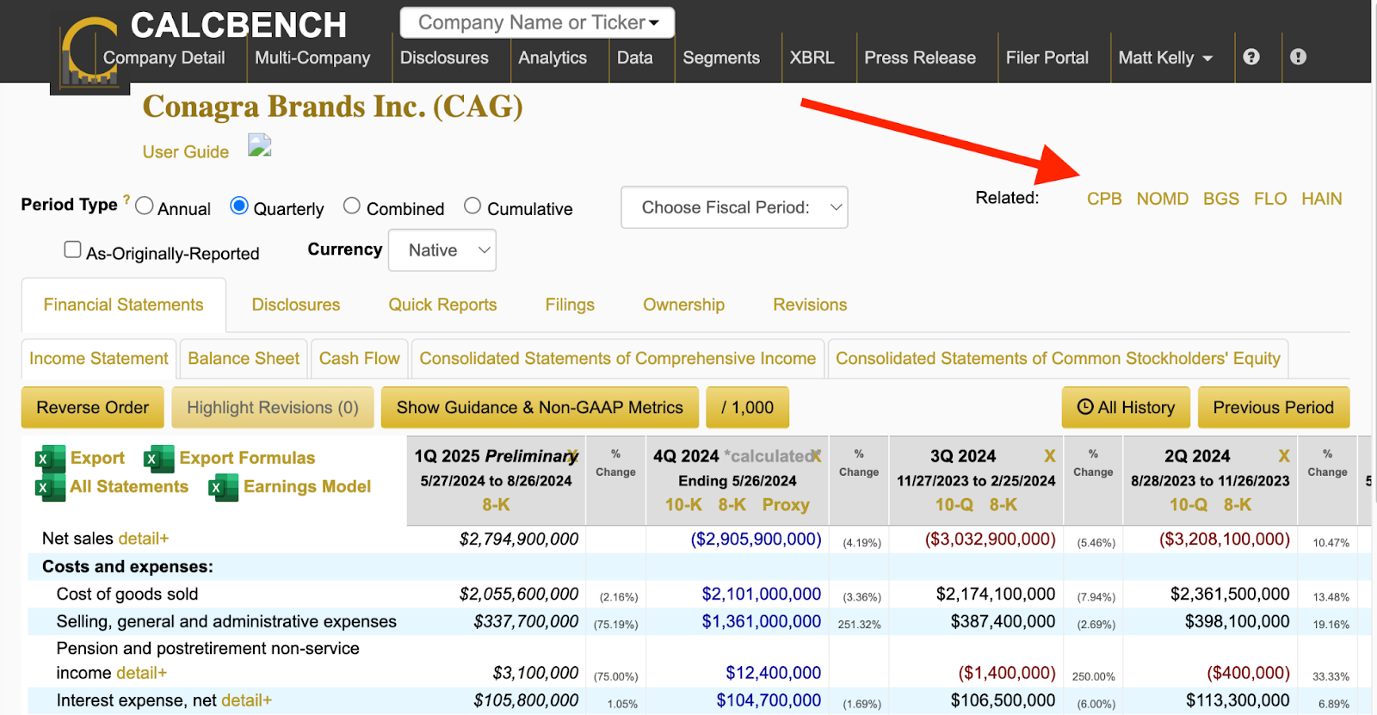Click the Export Excel icon
Viewport: 1377px width, 715px height.
click(50, 459)
